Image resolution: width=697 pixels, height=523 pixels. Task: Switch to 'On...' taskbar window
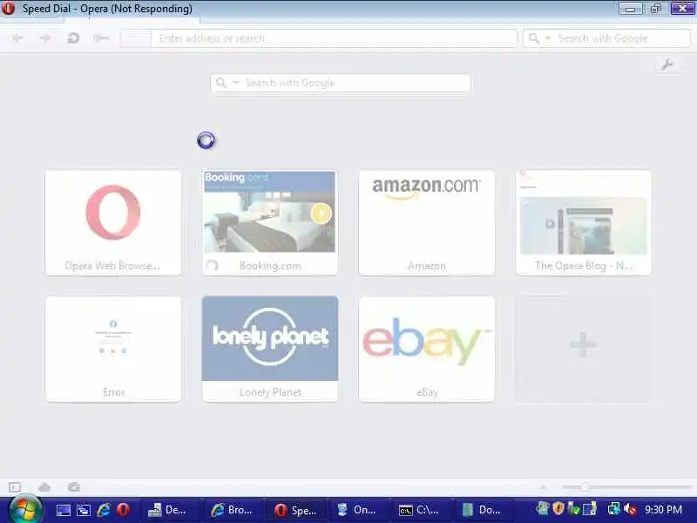pyautogui.click(x=360, y=510)
